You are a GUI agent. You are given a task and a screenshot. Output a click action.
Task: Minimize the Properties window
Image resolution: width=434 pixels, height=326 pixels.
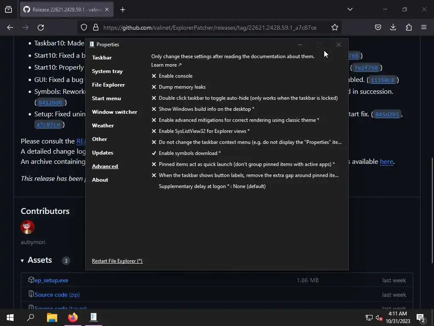click(x=300, y=45)
